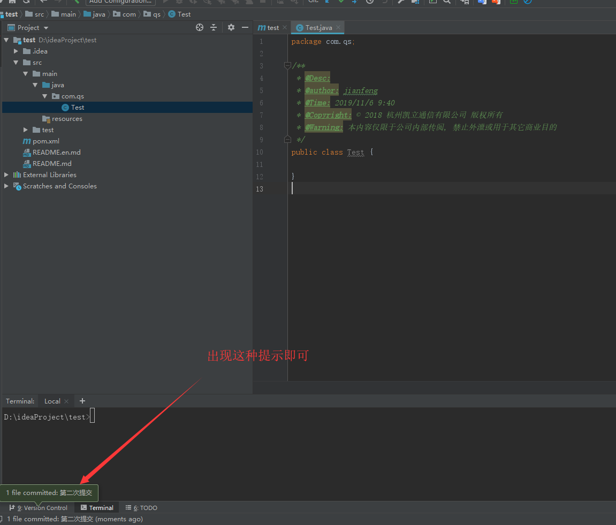
Task: Collapse the src folder
Action: pyautogui.click(x=16, y=63)
